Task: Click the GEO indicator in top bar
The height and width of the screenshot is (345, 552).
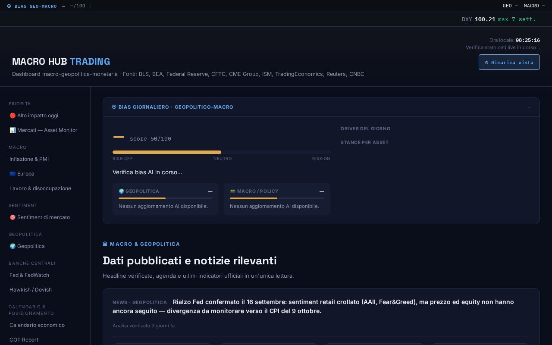Action: [510, 6]
